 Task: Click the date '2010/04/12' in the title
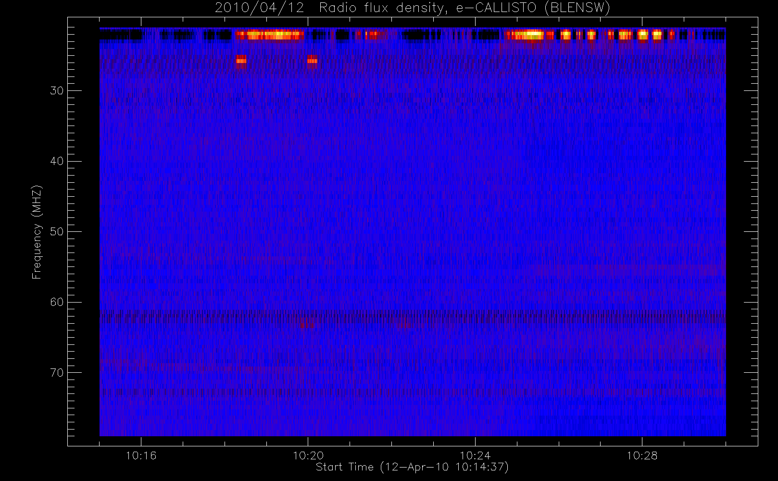tap(260, 8)
